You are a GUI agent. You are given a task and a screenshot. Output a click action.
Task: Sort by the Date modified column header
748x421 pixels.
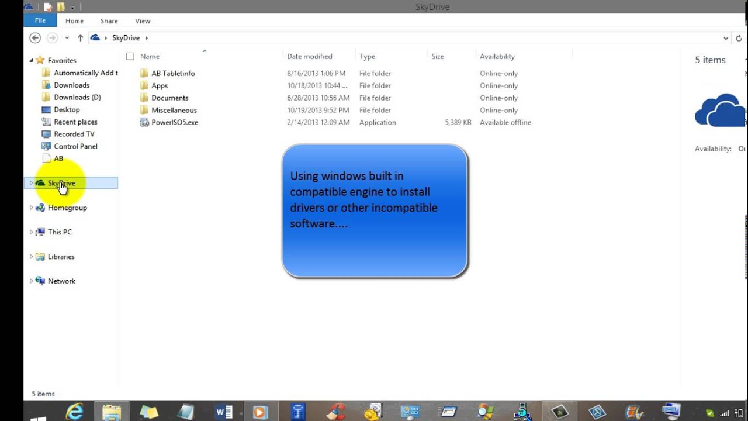pos(310,57)
